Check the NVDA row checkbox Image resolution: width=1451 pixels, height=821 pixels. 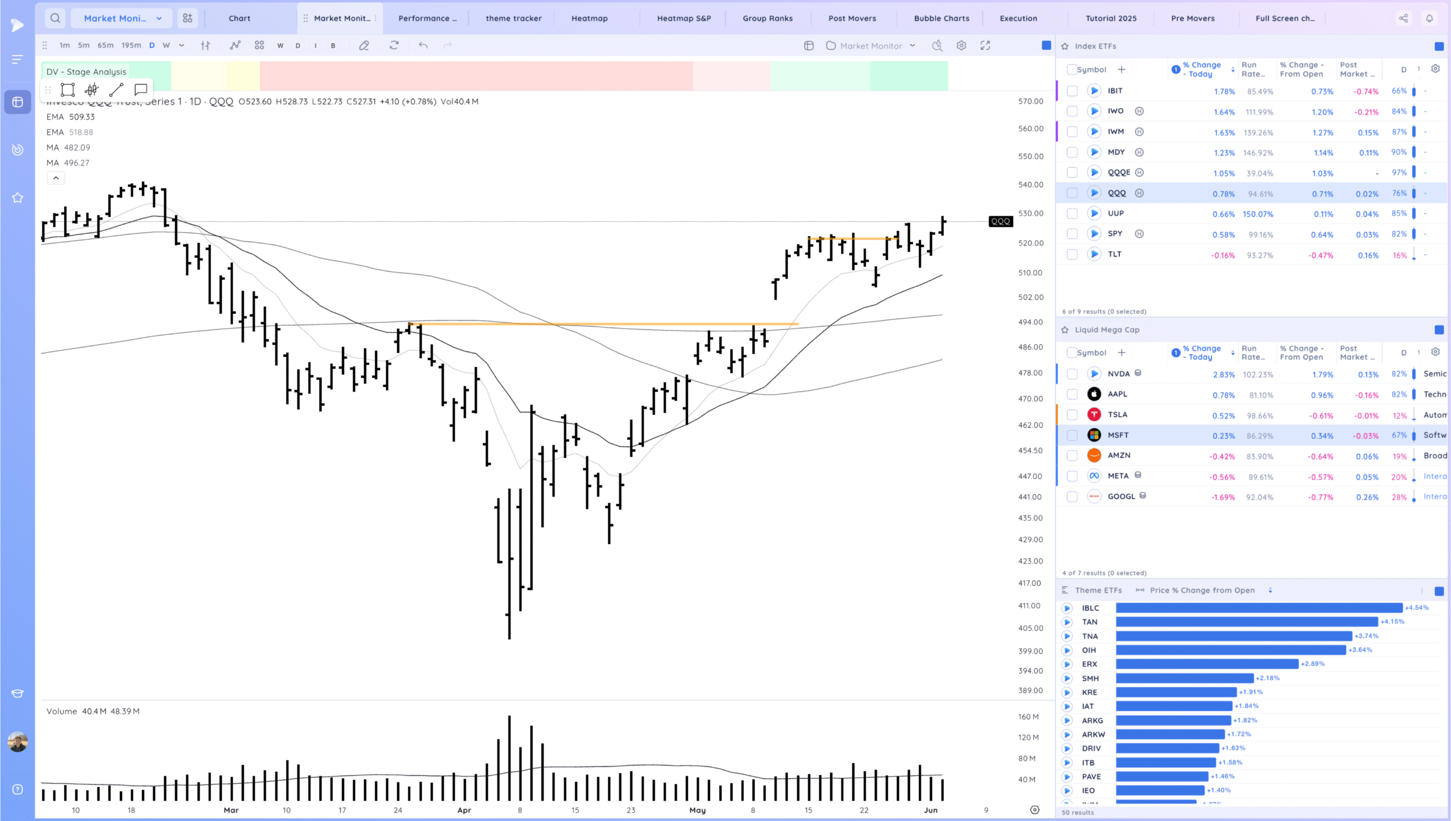pos(1072,374)
